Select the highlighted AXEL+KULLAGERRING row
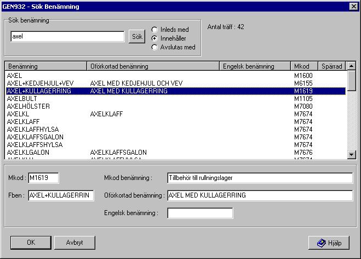Screen dimensions: 361x259 pyautogui.click(x=175, y=91)
